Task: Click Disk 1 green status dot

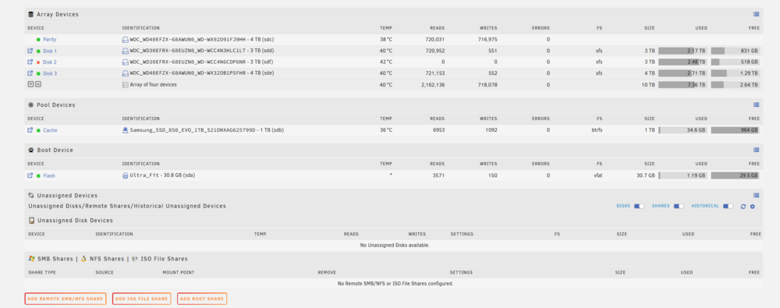Action: pos(38,51)
